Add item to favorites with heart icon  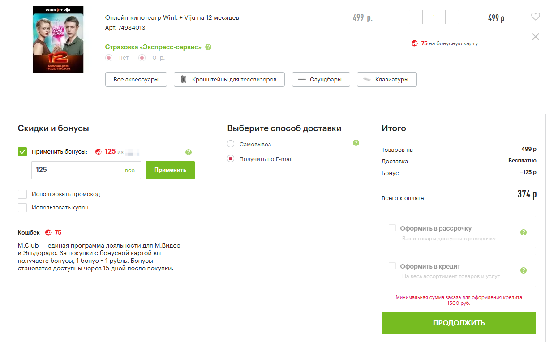pyautogui.click(x=535, y=17)
